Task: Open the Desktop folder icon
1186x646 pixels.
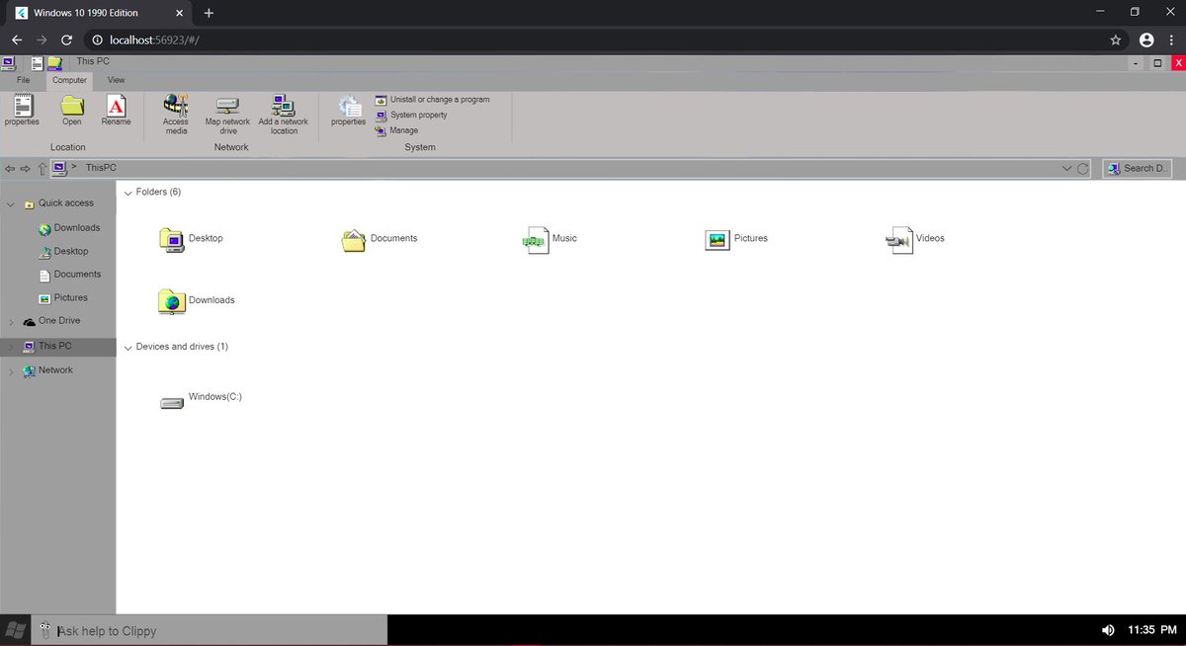Action: tap(172, 240)
